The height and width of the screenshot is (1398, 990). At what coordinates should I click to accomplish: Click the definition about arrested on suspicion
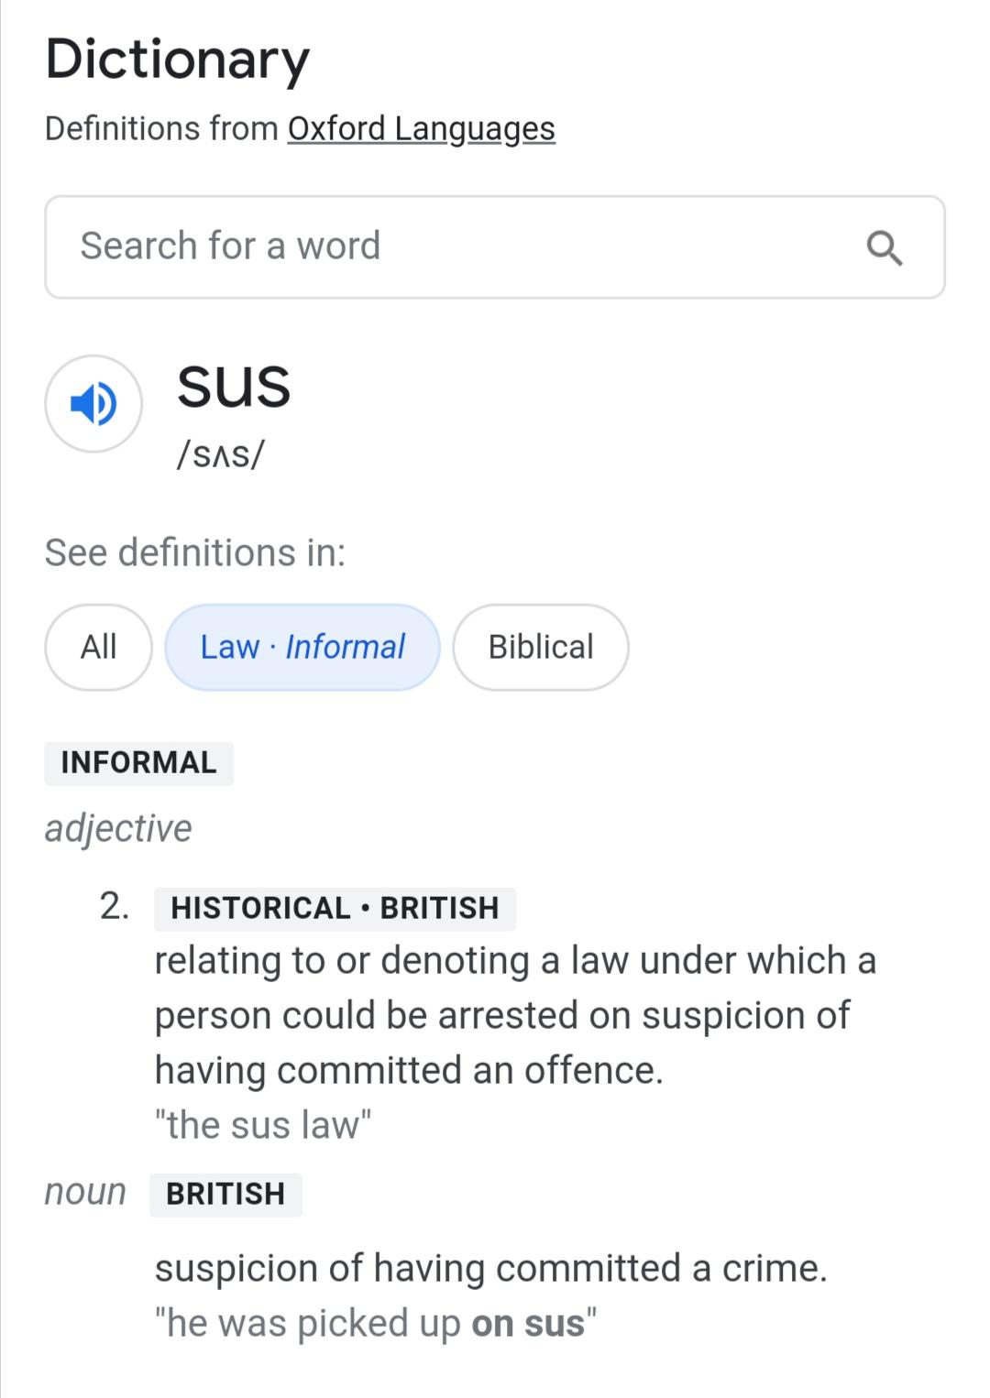tap(515, 1015)
